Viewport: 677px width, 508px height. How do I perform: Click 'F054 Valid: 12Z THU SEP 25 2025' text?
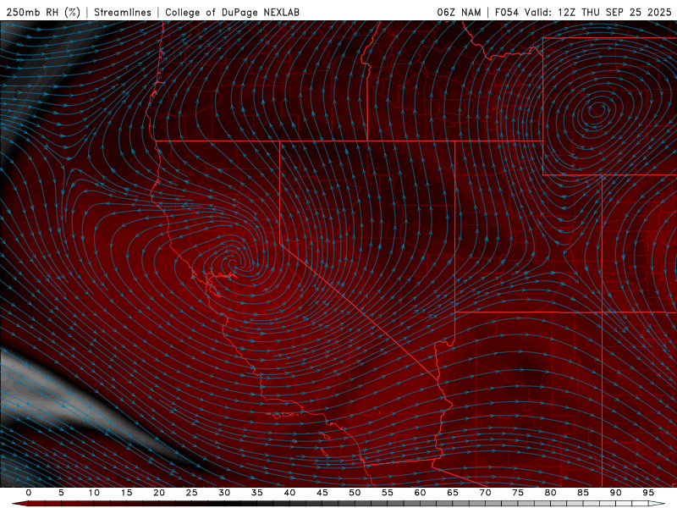(x=583, y=12)
